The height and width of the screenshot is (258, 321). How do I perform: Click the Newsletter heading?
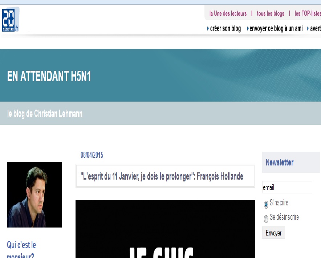[x=280, y=163]
